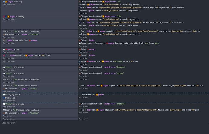Image resolution: width=209 pixels, height=134 pixels.
Task: Click the collision icon beside bullet is in collision
Action: 4,40
